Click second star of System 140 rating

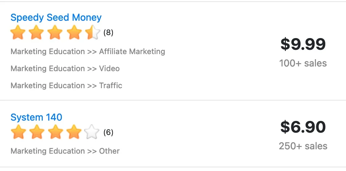(x=36, y=133)
